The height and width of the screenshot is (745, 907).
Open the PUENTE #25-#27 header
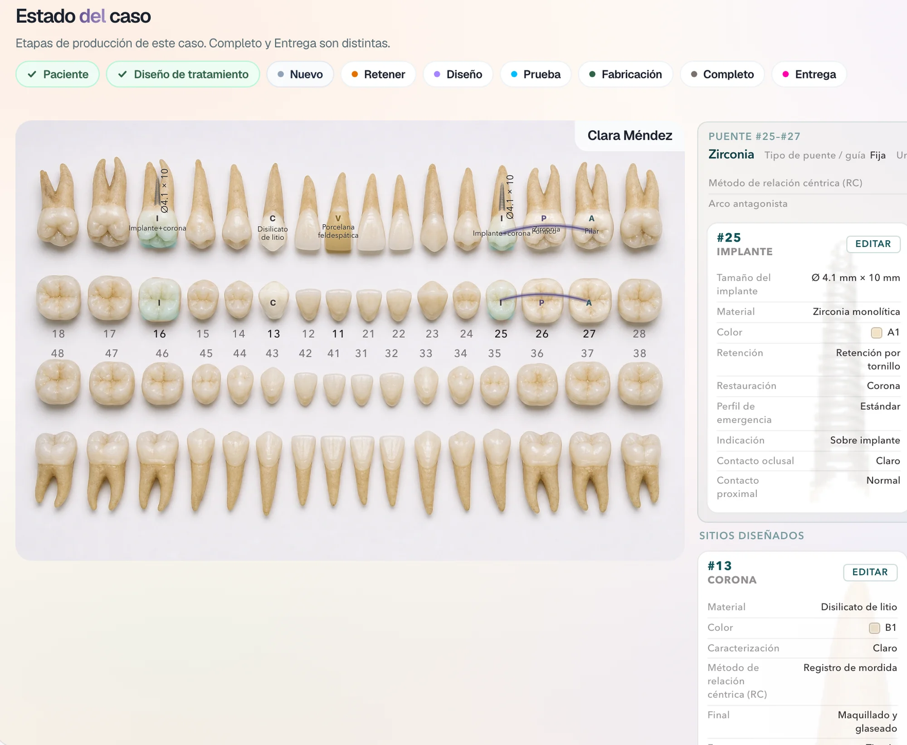pos(754,136)
